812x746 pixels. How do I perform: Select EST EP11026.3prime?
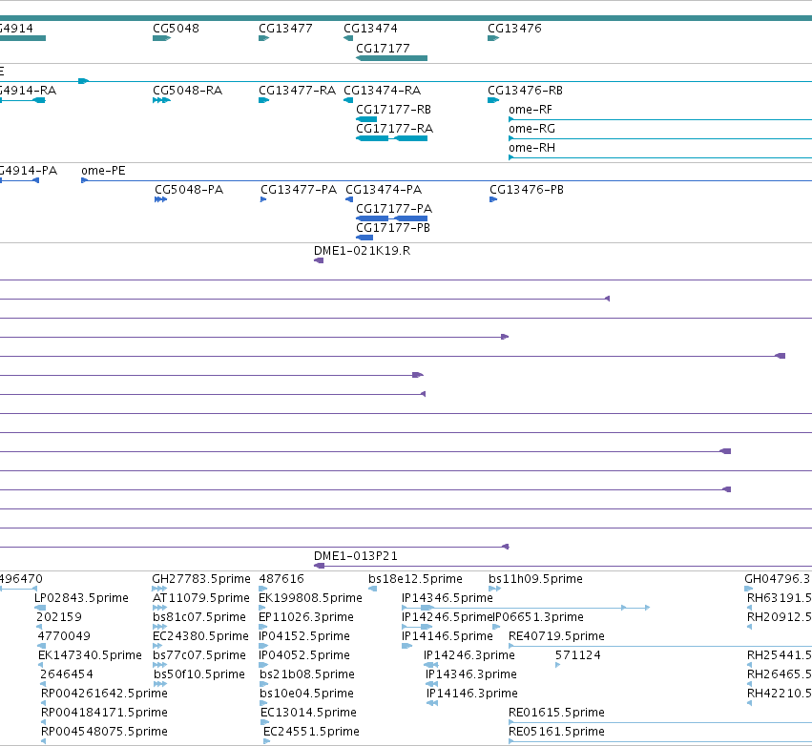pos(306,617)
